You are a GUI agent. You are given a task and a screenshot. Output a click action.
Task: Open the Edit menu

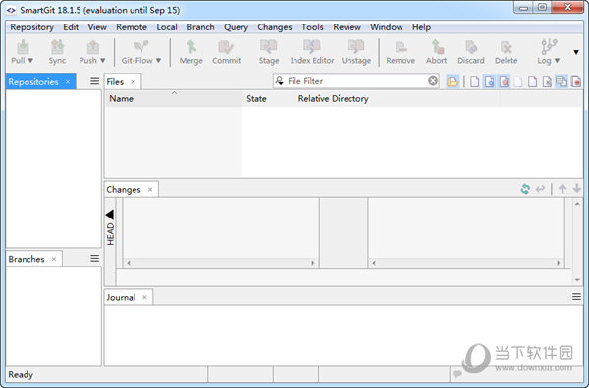[x=71, y=27]
